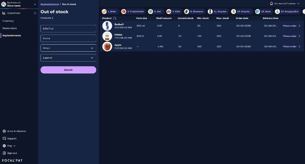Select the 17. Kroppsvård category chip

(x=288, y=12)
